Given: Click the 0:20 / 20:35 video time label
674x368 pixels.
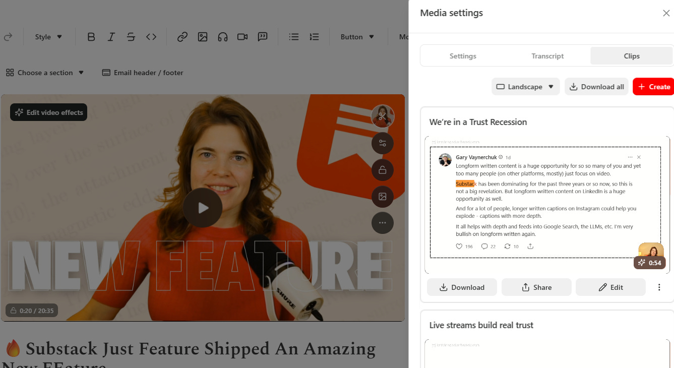Looking at the screenshot, I should point(32,311).
